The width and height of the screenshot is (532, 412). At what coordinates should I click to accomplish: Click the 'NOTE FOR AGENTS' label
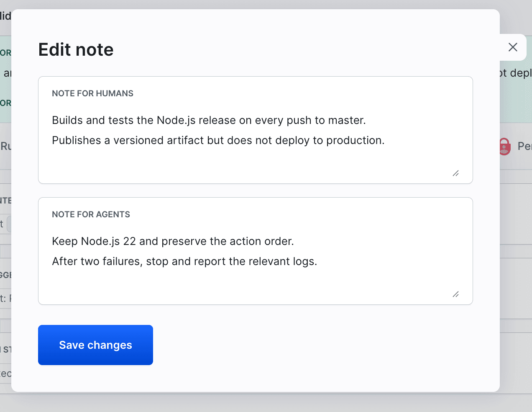(91, 214)
